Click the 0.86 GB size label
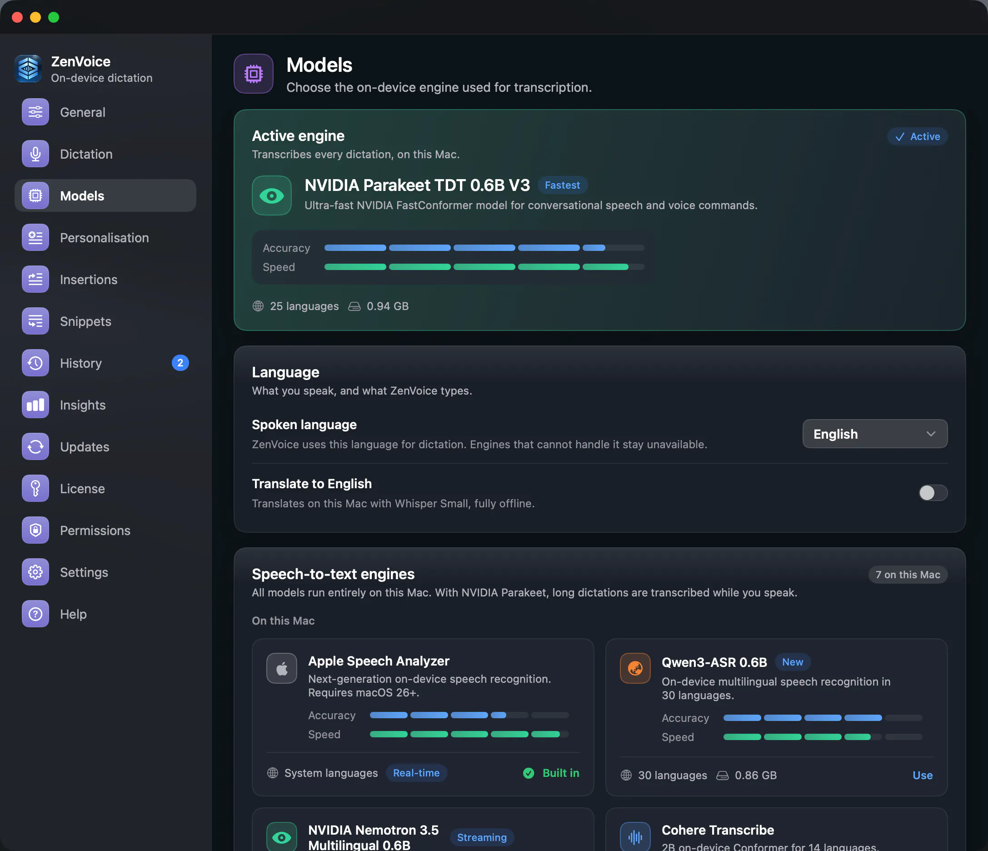 coord(756,776)
